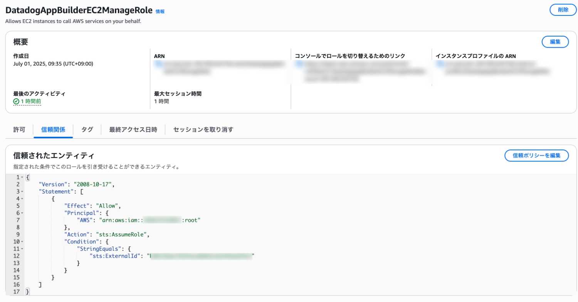Collapse the fold arrow on line 4

tap(22, 199)
